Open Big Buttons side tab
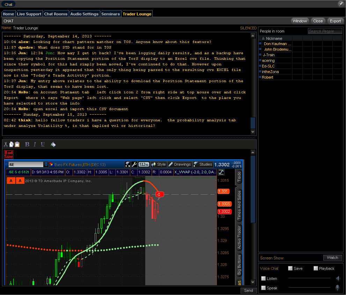 coord(239,265)
